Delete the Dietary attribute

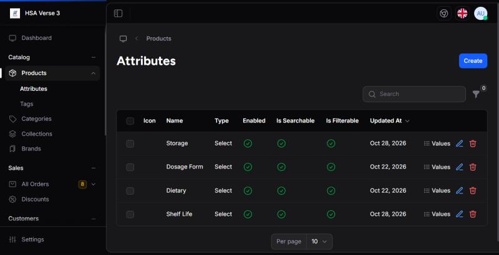[x=473, y=190]
